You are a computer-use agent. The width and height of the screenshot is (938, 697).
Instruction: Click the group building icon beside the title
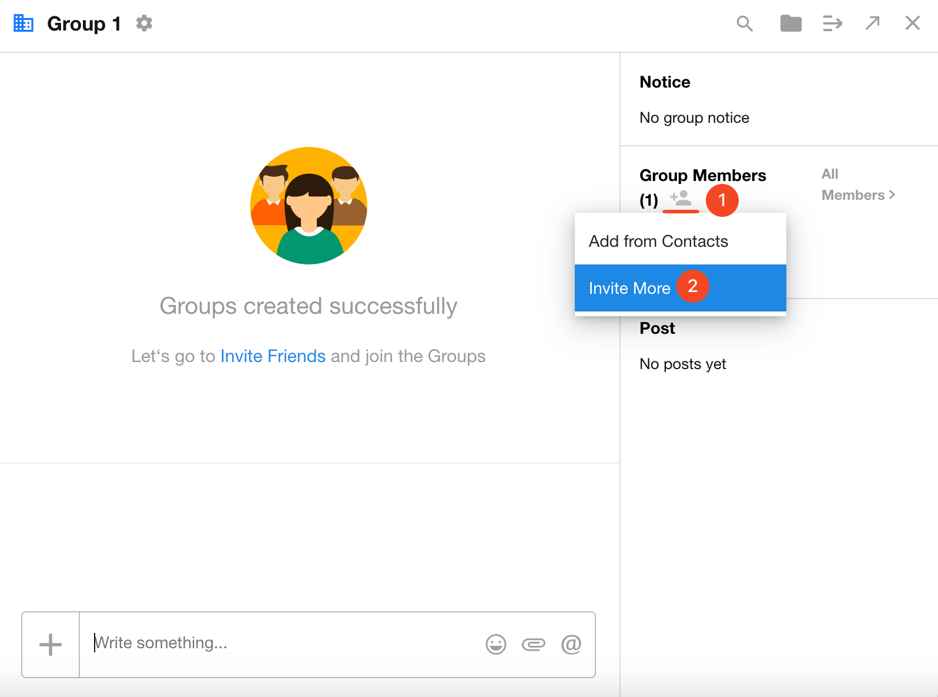click(24, 24)
